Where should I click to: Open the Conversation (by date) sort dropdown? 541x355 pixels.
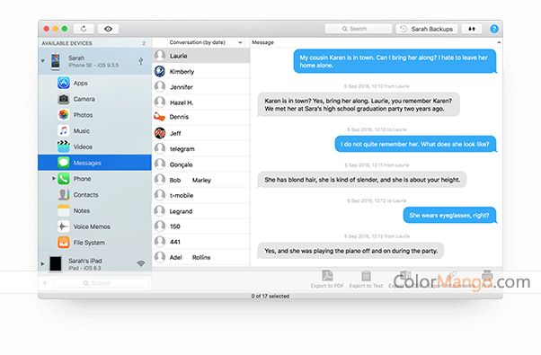tap(205, 42)
